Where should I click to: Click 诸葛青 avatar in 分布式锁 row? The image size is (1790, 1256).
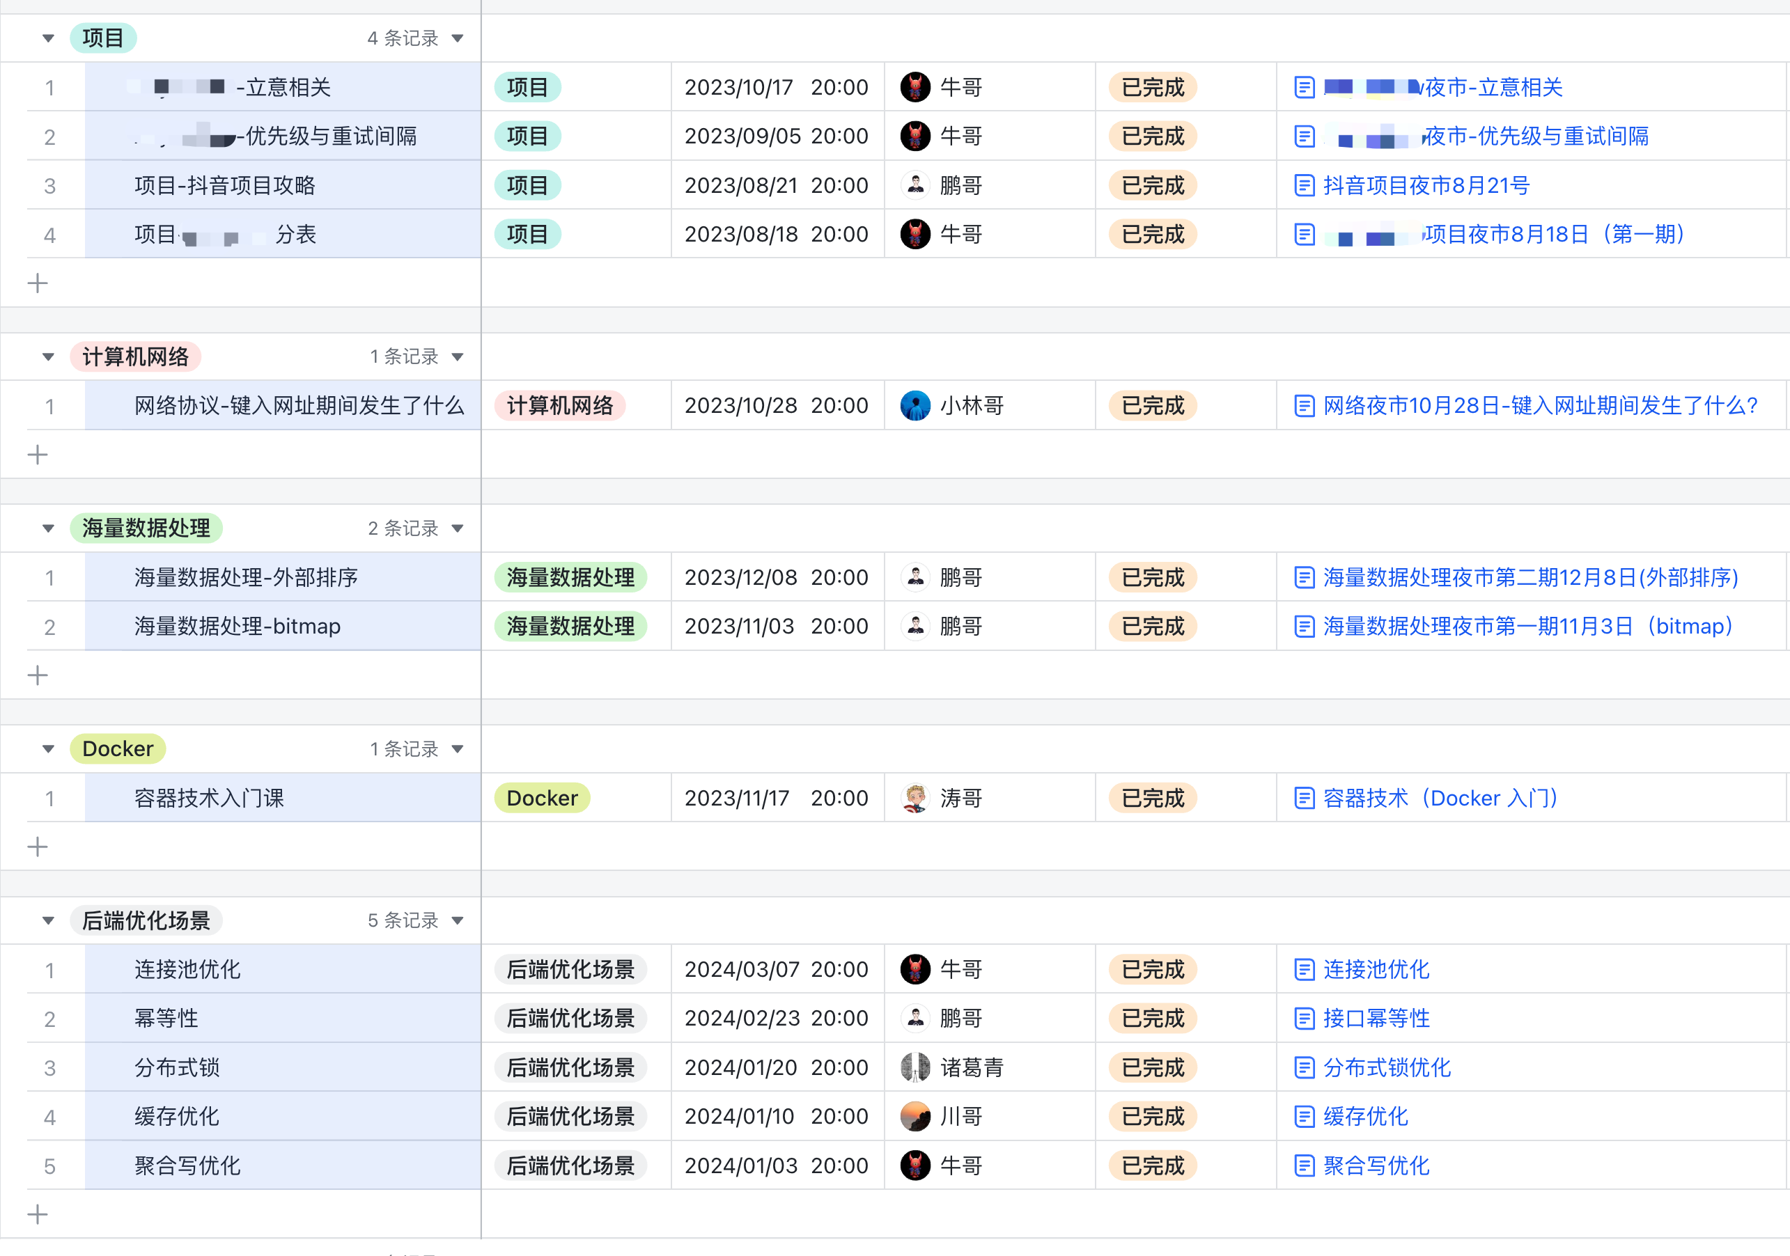pyautogui.click(x=915, y=1067)
